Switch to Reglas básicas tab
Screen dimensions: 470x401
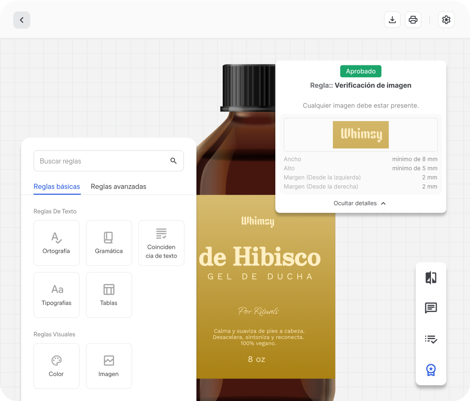[x=57, y=186]
